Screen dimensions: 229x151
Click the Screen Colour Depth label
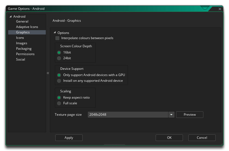click(x=76, y=46)
